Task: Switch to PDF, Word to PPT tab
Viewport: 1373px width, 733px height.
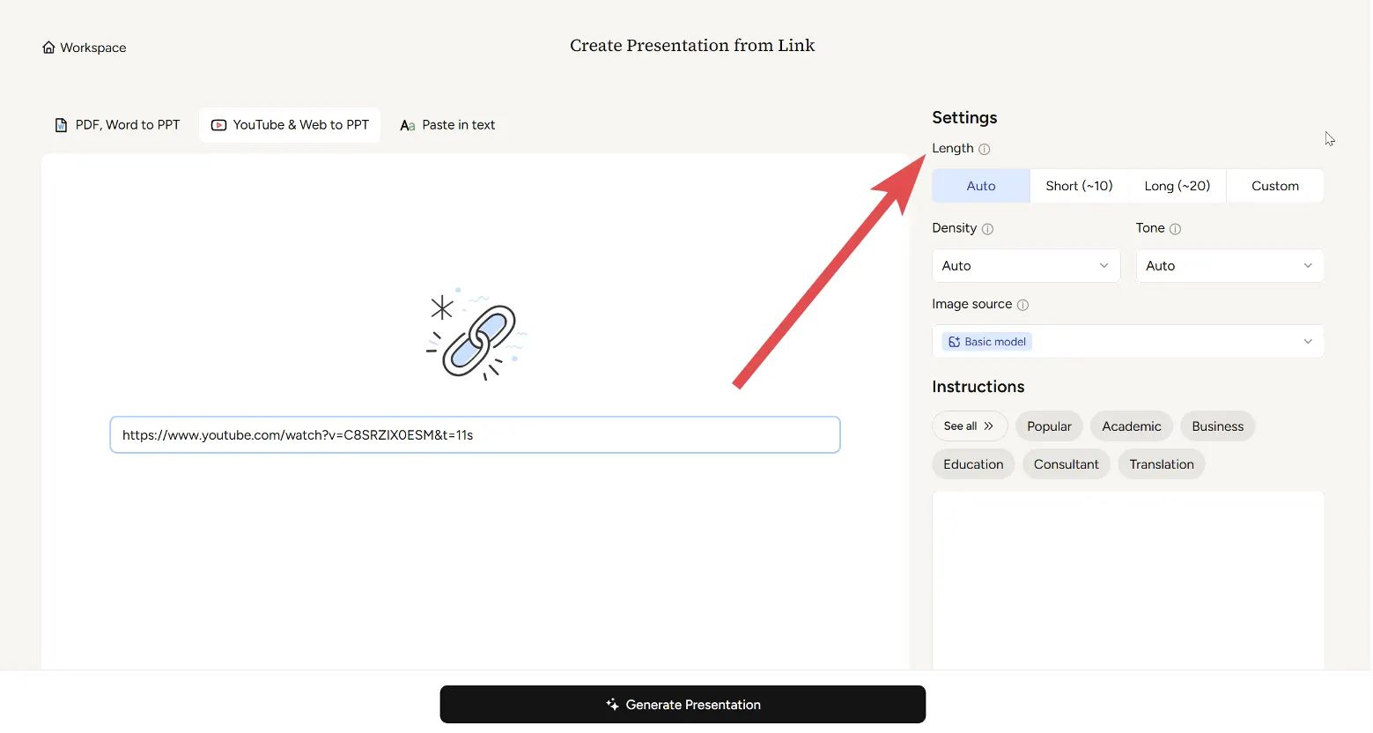Action: point(118,125)
